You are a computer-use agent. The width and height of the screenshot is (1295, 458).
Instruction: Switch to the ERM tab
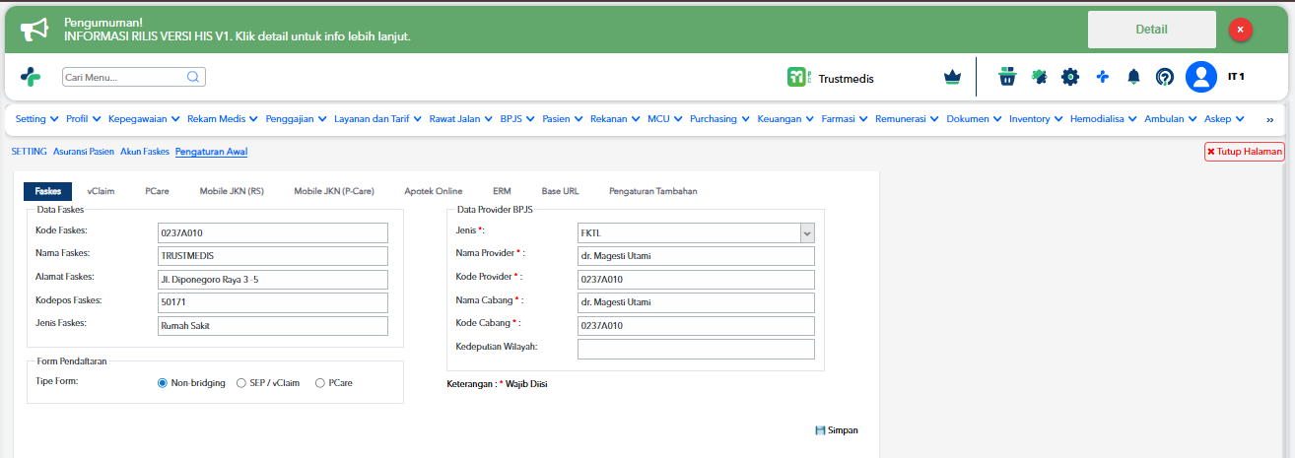pos(502,191)
